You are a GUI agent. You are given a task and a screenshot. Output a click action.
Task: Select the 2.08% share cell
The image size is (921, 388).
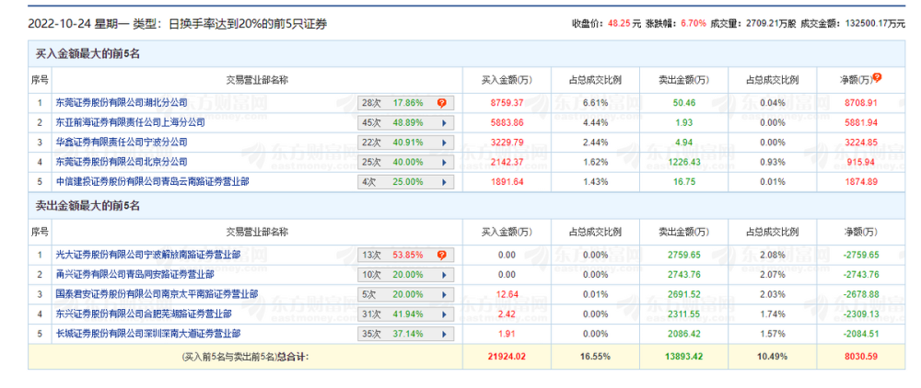pyautogui.click(x=772, y=255)
